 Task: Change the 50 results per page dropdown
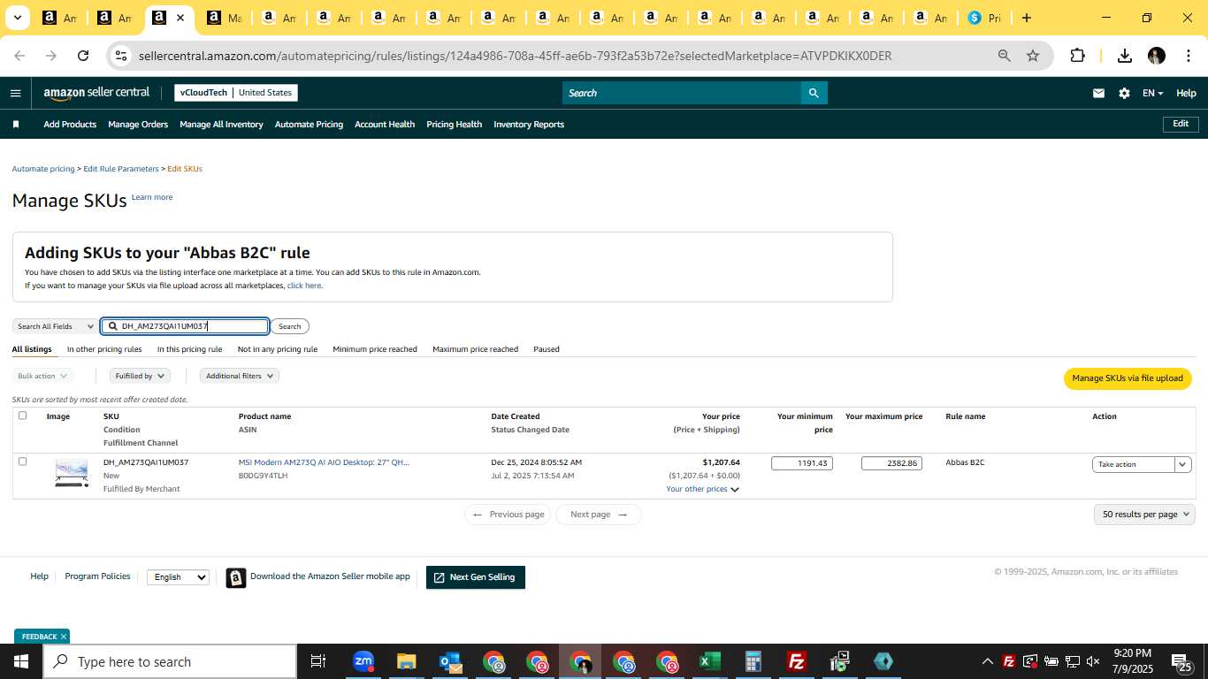click(1144, 514)
